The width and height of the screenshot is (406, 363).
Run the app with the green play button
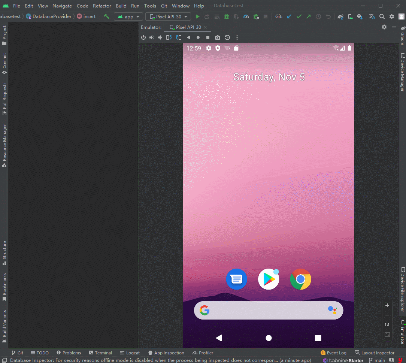[x=197, y=16]
